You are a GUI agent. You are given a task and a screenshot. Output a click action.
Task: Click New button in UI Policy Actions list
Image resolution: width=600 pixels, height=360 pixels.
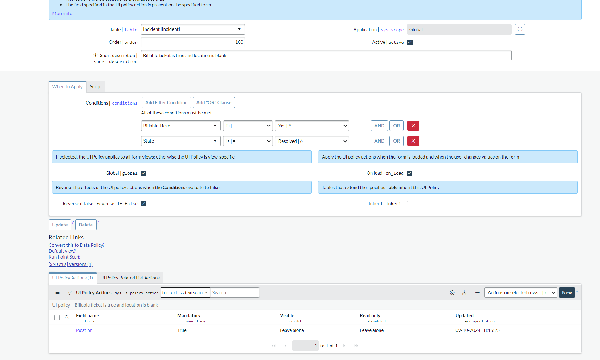pos(567,293)
